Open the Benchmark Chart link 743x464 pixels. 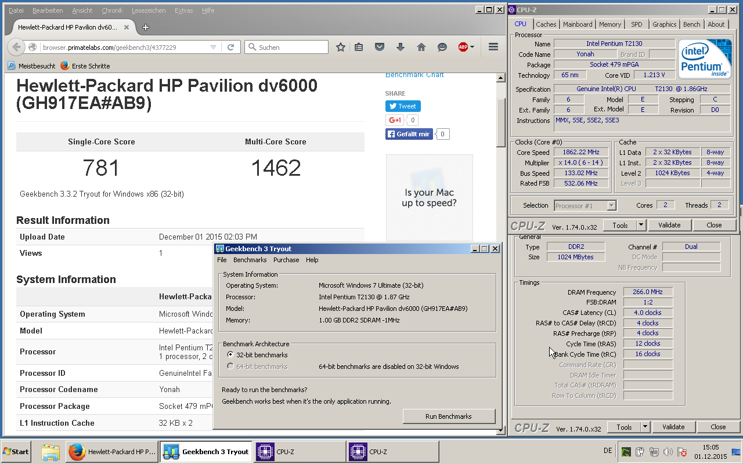pyautogui.click(x=414, y=75)
